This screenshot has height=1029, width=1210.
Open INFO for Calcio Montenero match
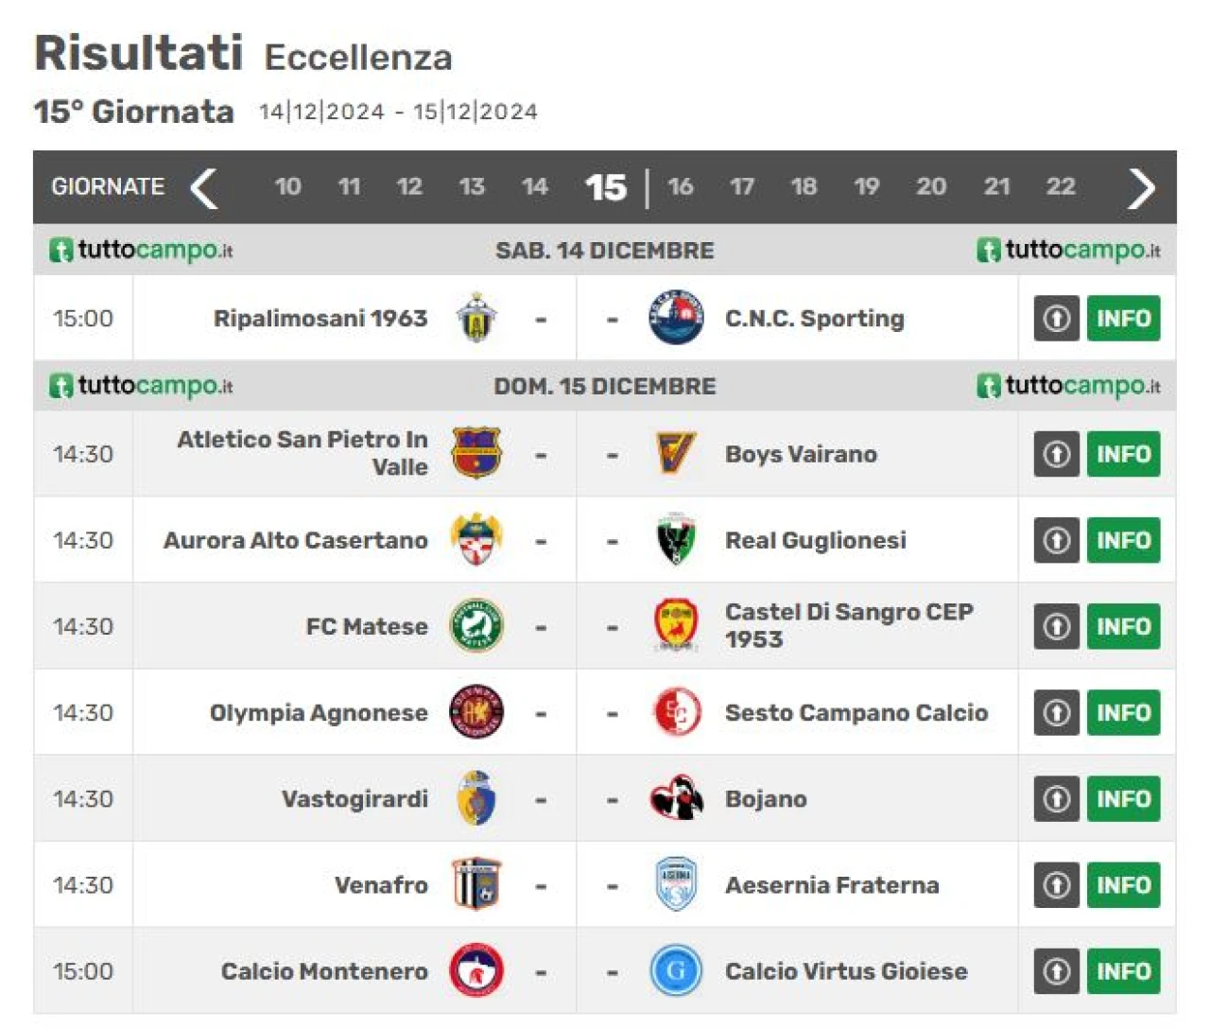(x=1123, y=971)
